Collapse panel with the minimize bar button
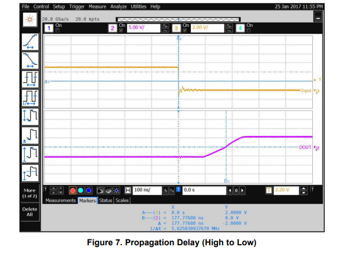The width and height of the screenshot is (344, 258). coord(318,17)
